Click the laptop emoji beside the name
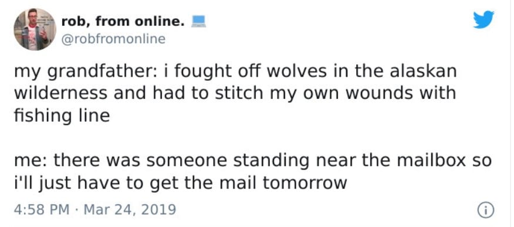This screenshot has width=514, height=227. pyautogui.click(x=198, y=22)
